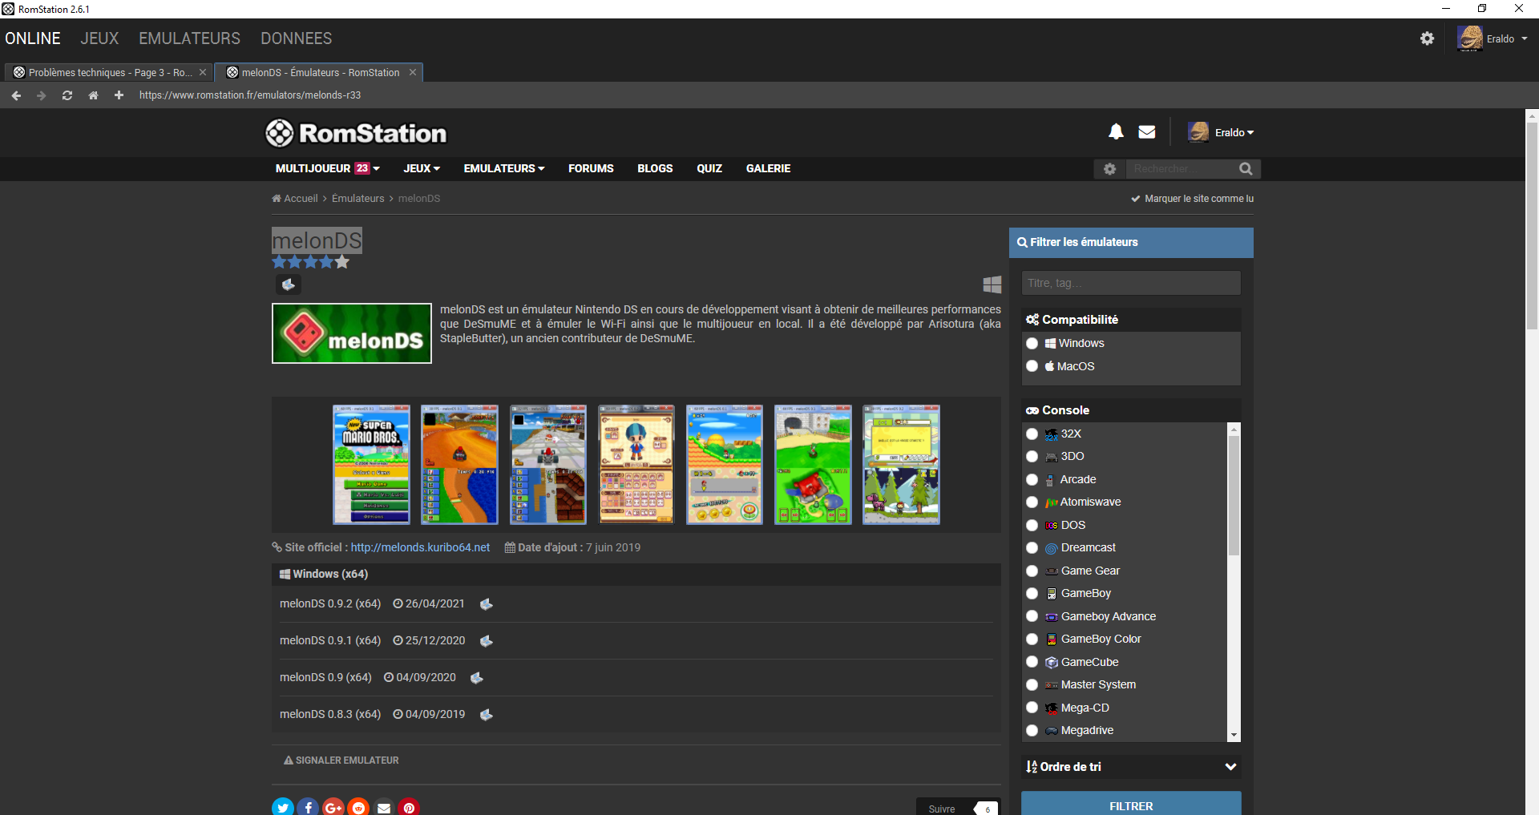Open QUIZ menu item

tap(709, 168)
